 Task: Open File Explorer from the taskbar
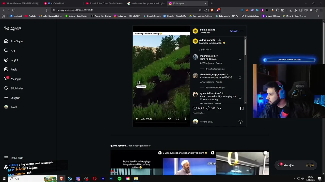point(136,179)
